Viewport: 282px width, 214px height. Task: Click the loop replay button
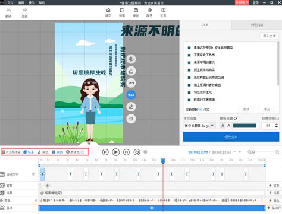(x=137, y=152)
